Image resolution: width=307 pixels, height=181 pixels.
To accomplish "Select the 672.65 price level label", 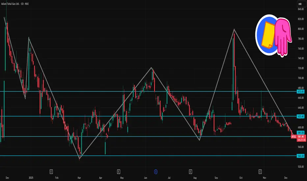I will [x=300, y=91].
